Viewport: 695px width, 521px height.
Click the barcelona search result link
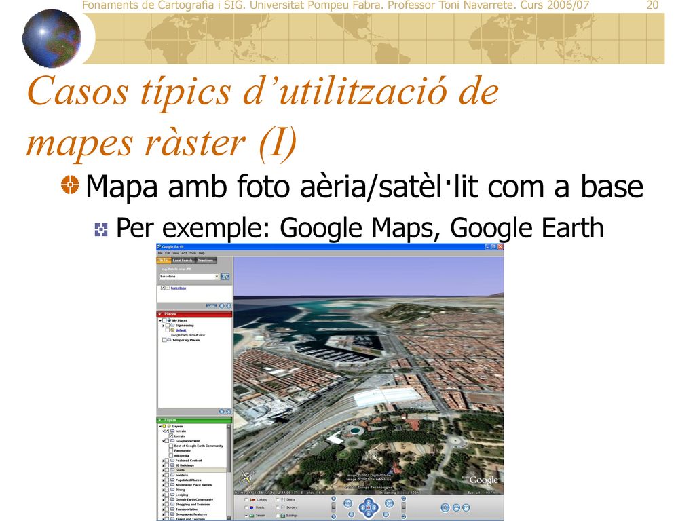179,288
